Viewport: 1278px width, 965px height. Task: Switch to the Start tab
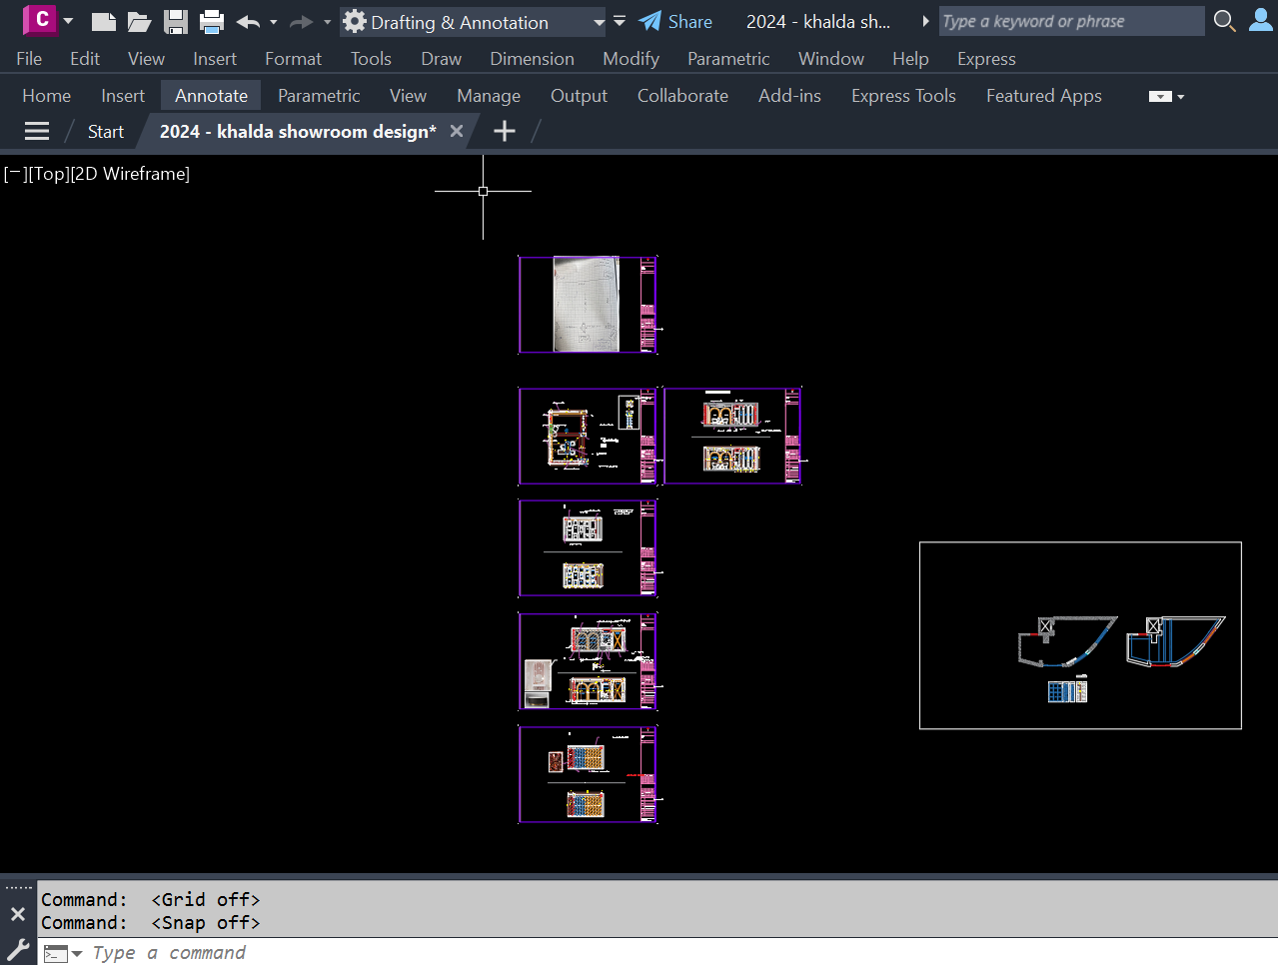pyautogui.click(x=105, y=130)
